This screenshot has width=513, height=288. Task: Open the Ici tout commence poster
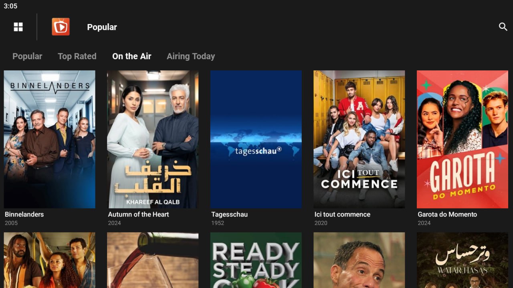click(x=359, y=139)
